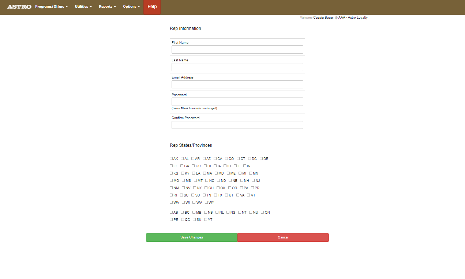Tick the PE province checkbox
The image size is (465, 279).
(171, 219)
